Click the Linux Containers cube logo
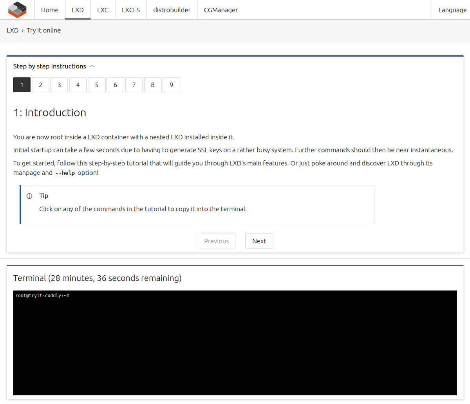 pos(17,9)
